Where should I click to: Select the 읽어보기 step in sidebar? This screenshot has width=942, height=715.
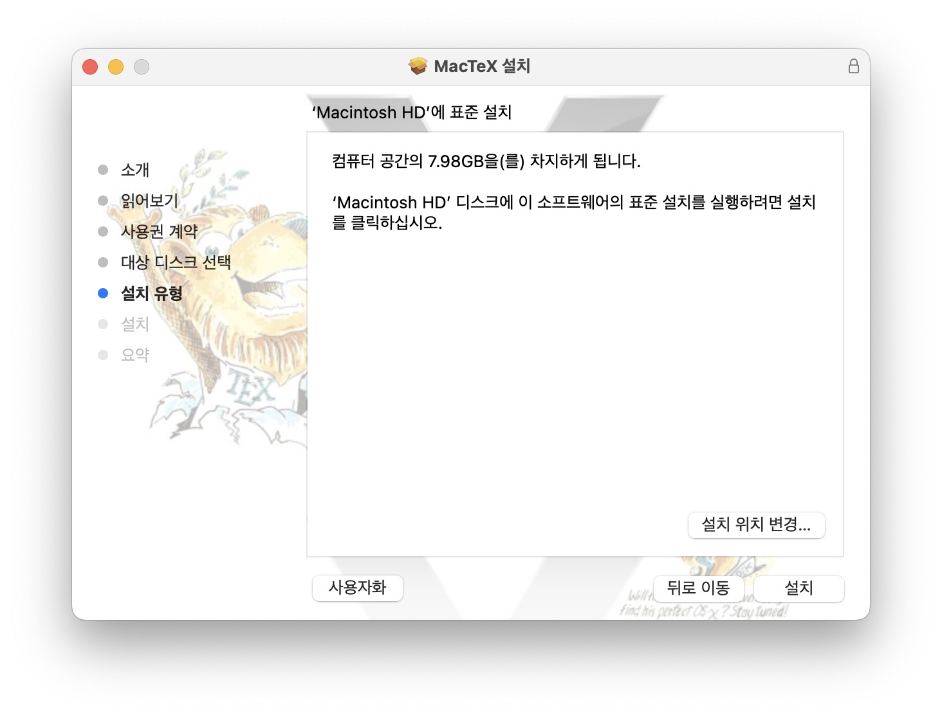click(x=150, y=201)
